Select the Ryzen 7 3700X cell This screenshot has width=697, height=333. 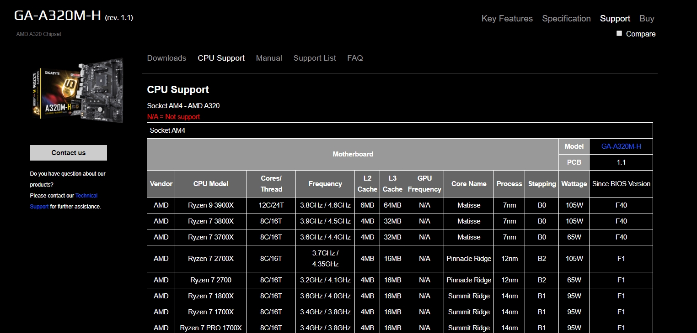tap(210, 237)
